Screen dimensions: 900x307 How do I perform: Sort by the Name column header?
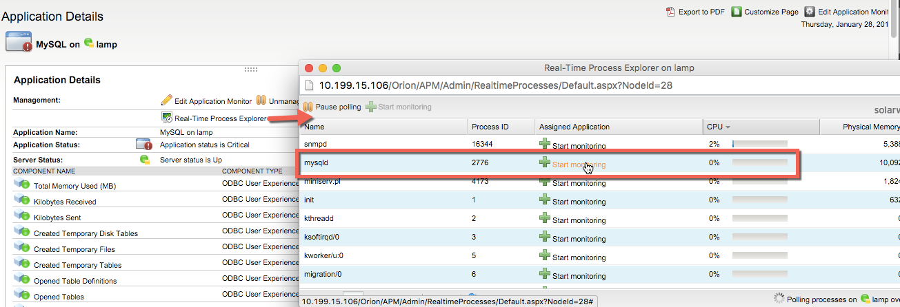(x=384, y=127)
